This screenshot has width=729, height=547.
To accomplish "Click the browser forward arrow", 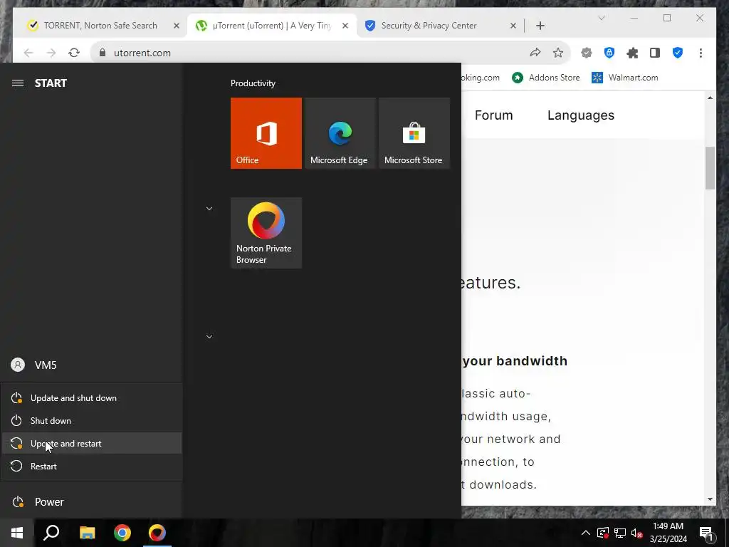I will (x=51, y=53).
